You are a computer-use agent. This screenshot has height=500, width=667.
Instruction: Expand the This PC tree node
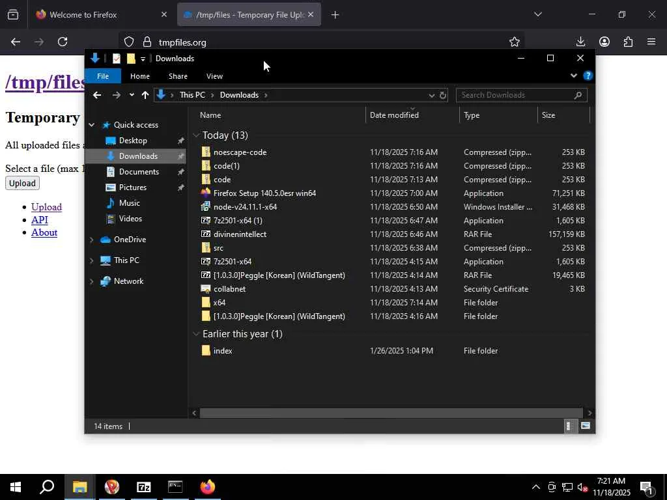tap(91, 260)
